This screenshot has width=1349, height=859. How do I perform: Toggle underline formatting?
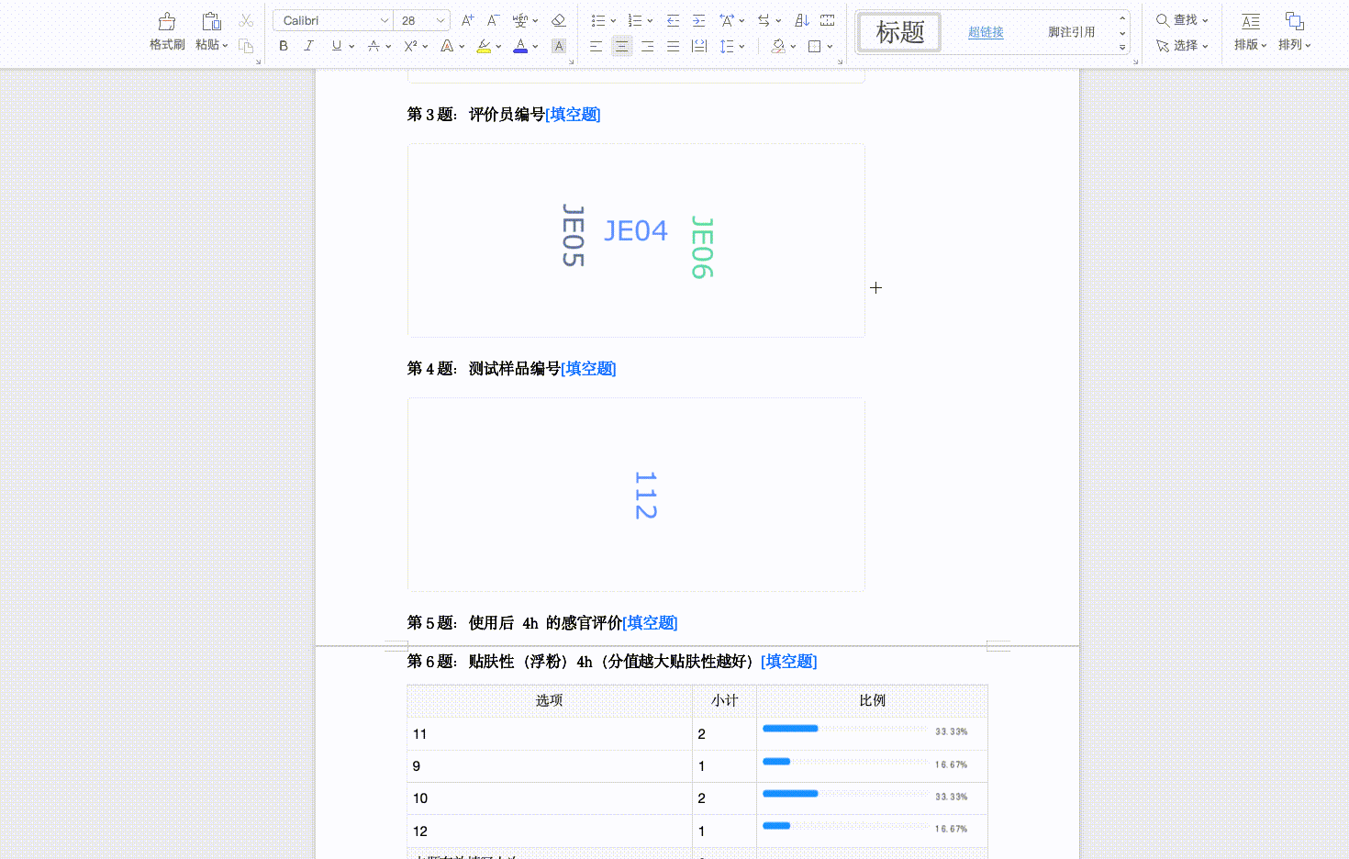pyautogui.click(x=337, y=46)
